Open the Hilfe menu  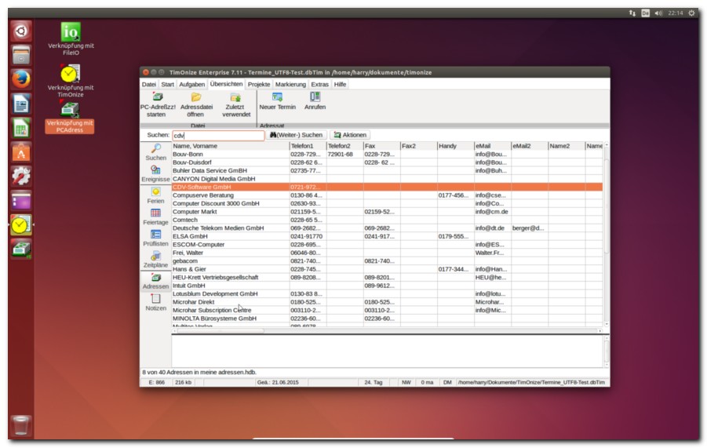pos(340,84)
